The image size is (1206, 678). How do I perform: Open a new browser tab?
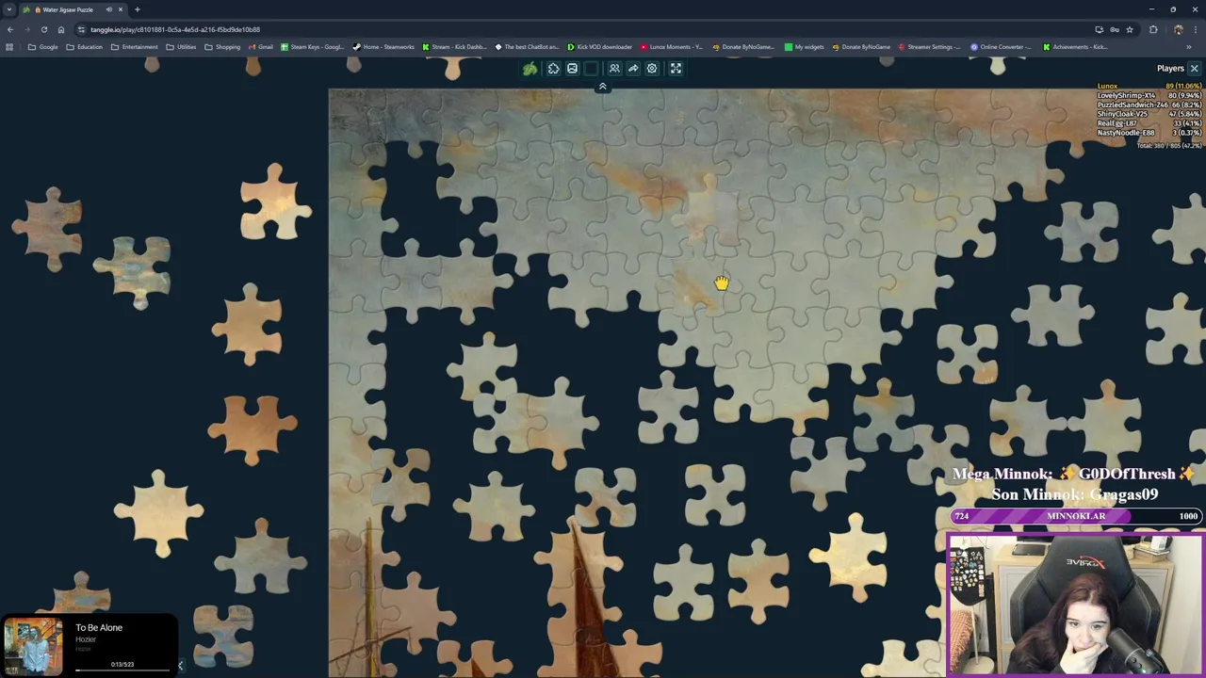click(138, 9)
